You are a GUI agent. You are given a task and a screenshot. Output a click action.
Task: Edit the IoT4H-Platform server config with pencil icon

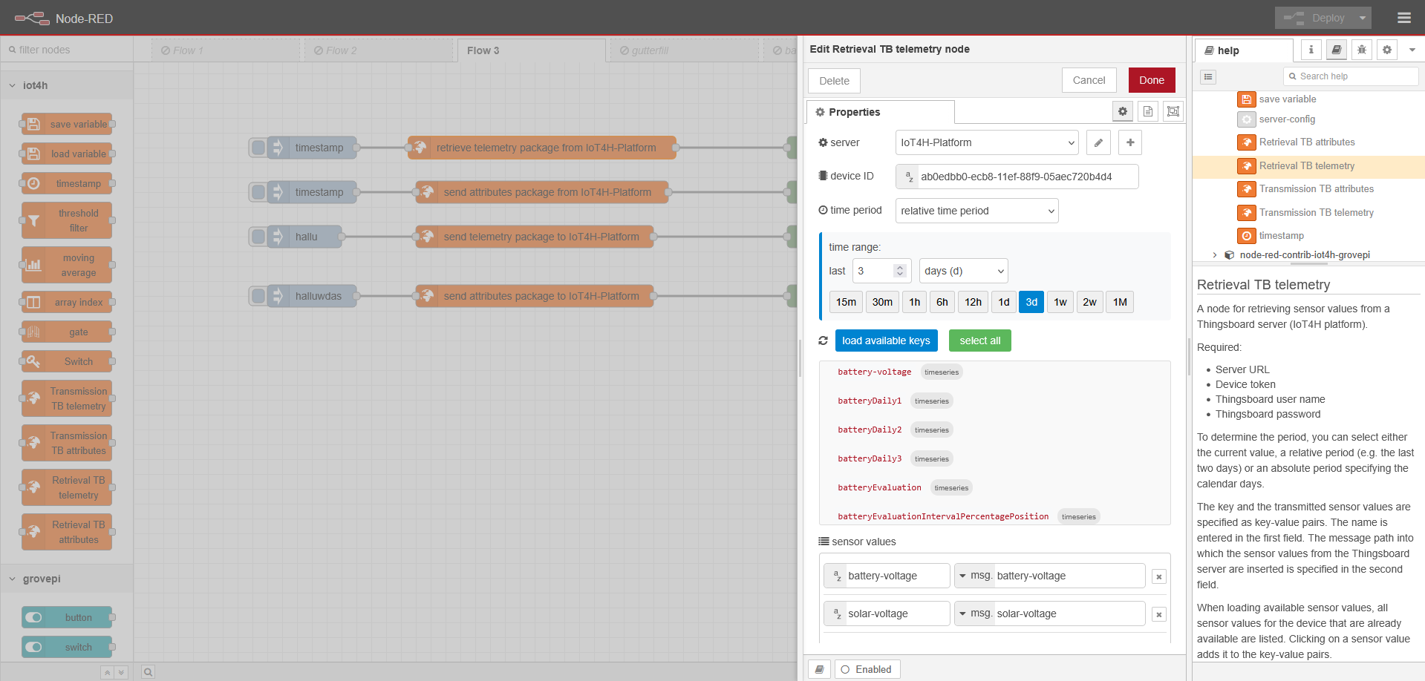[1098, 142]
